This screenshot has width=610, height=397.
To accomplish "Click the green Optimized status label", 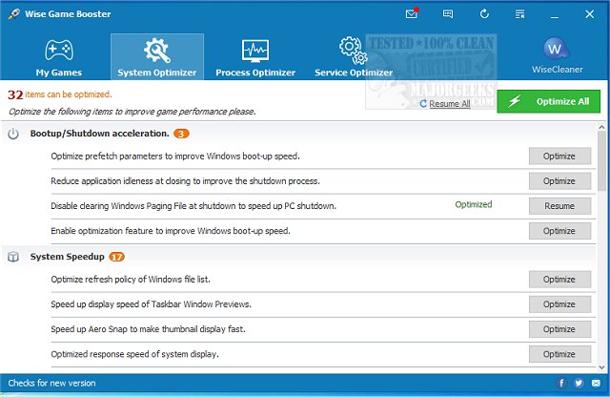I will (x=474, y=204).
